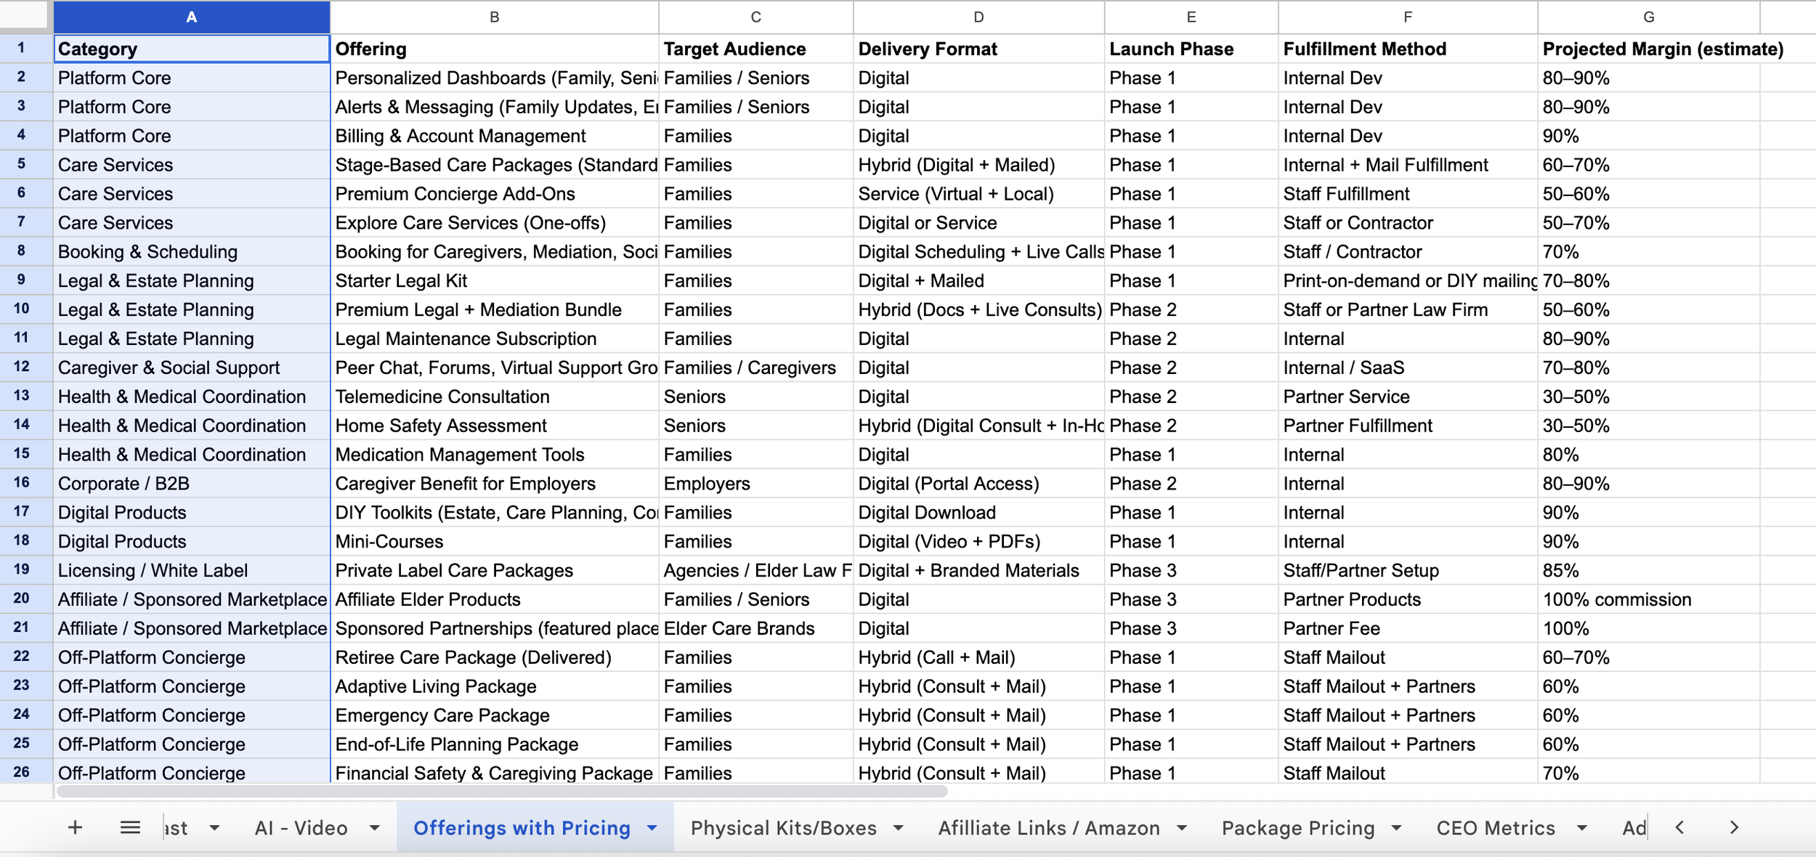Image resolution: width=1816 pixels, height=857 pixels.
Task: Select row 13 header
Action: [22, 396]
